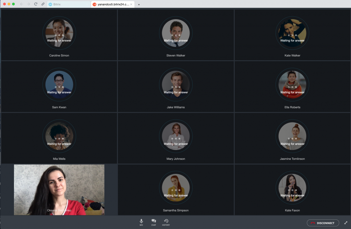Click Samantha Simpson's avatar
This screenshot has height=229, width=351.
tap(176, 188)
